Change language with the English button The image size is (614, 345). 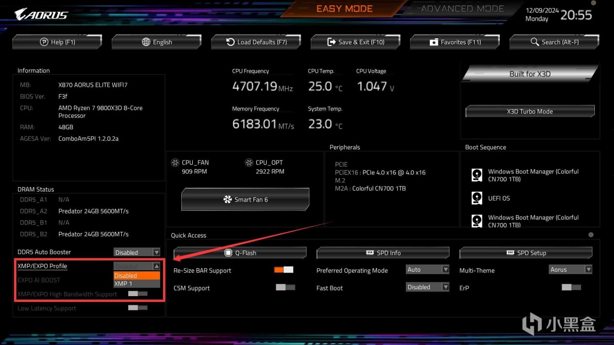pos(156,42)
